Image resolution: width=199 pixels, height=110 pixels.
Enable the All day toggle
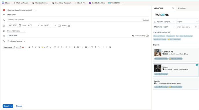pos(59,26)
